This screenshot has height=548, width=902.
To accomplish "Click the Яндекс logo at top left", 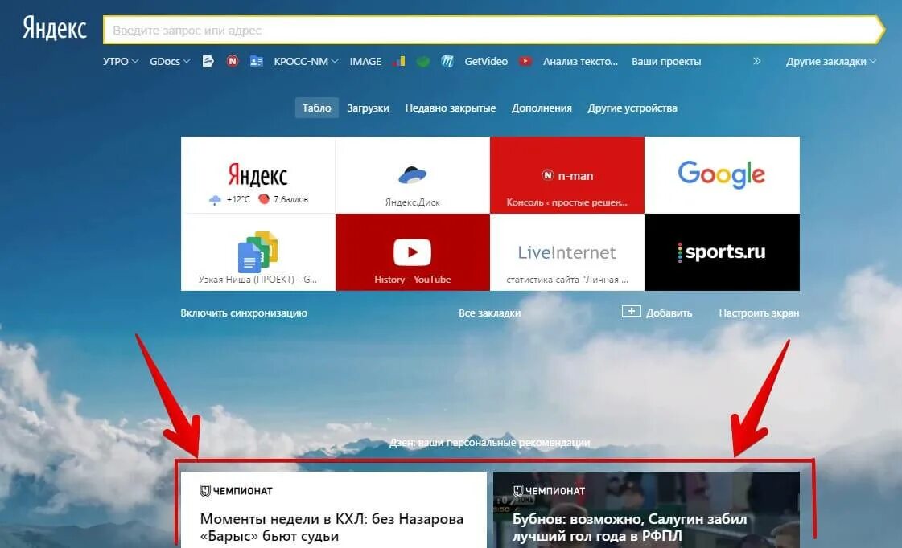I will (55, 29).
